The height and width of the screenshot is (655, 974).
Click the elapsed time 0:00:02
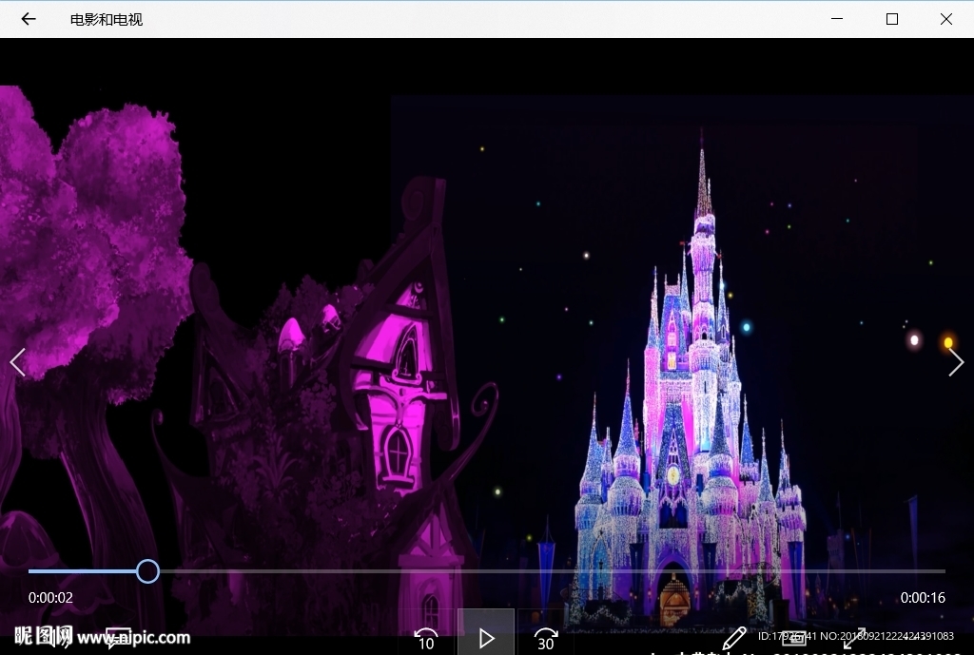click(50, 598)
